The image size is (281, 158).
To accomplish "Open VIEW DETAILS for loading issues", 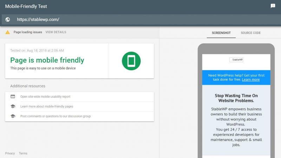I will (x=56, y=32).
